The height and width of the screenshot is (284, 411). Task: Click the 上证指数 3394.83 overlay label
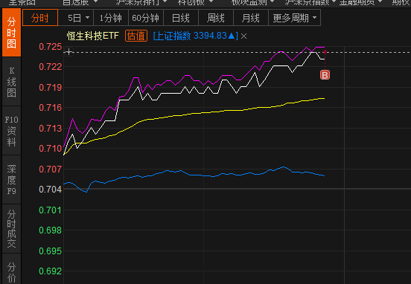195,36
